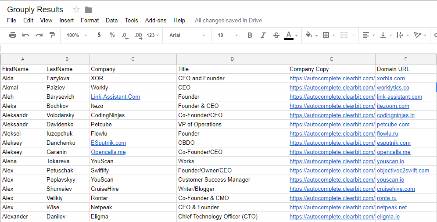Open the Add-ons menu
437x222 pixels.
click(x=155, y=20)
